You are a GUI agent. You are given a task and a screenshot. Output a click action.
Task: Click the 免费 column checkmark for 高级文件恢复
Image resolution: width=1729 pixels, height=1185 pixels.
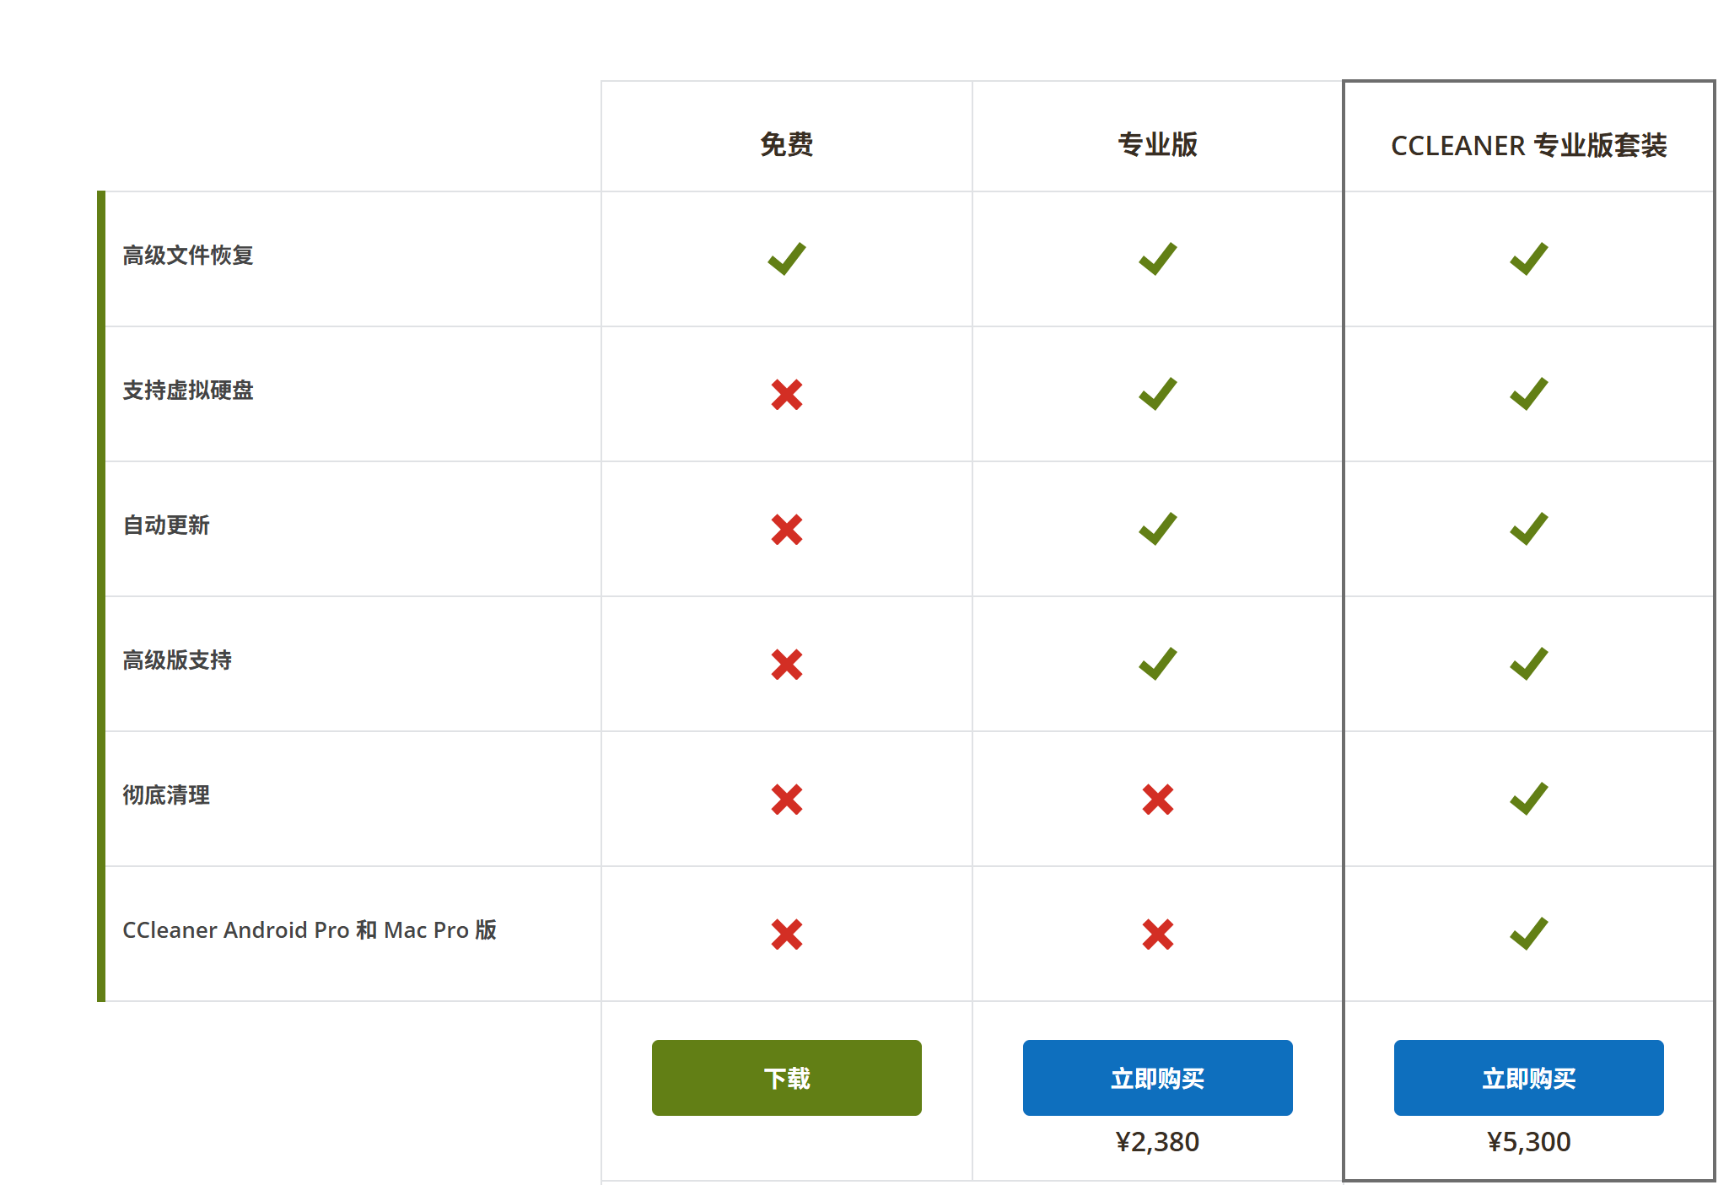[786, 259]
